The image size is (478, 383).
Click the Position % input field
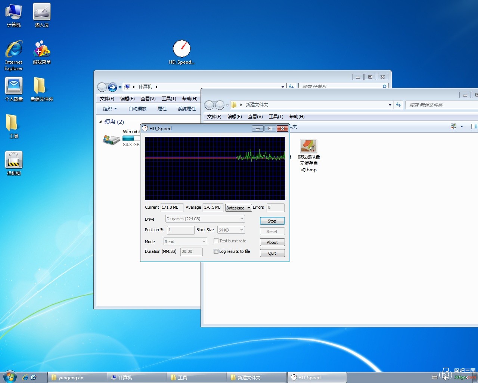[x=180, y=230]
